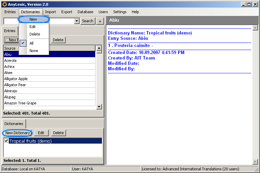The width and height of the screenshot is (260, 173).
Task: Switch to the Entries tab
Action: [10, 31]
